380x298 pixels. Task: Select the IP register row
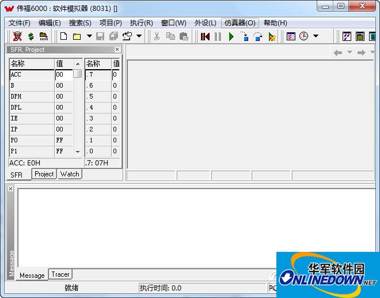pyautogui.click(x=41, y=129)
